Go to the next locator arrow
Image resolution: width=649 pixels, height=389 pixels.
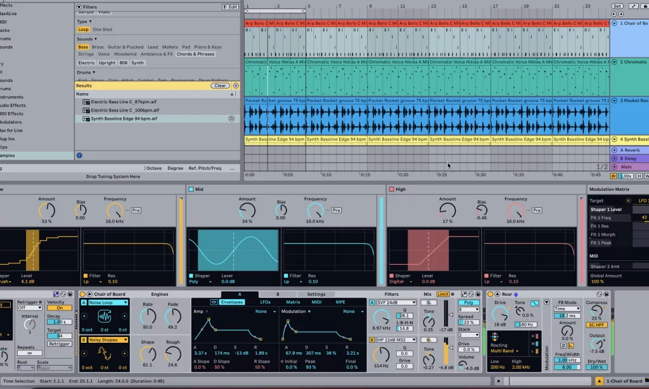(620, 14)
